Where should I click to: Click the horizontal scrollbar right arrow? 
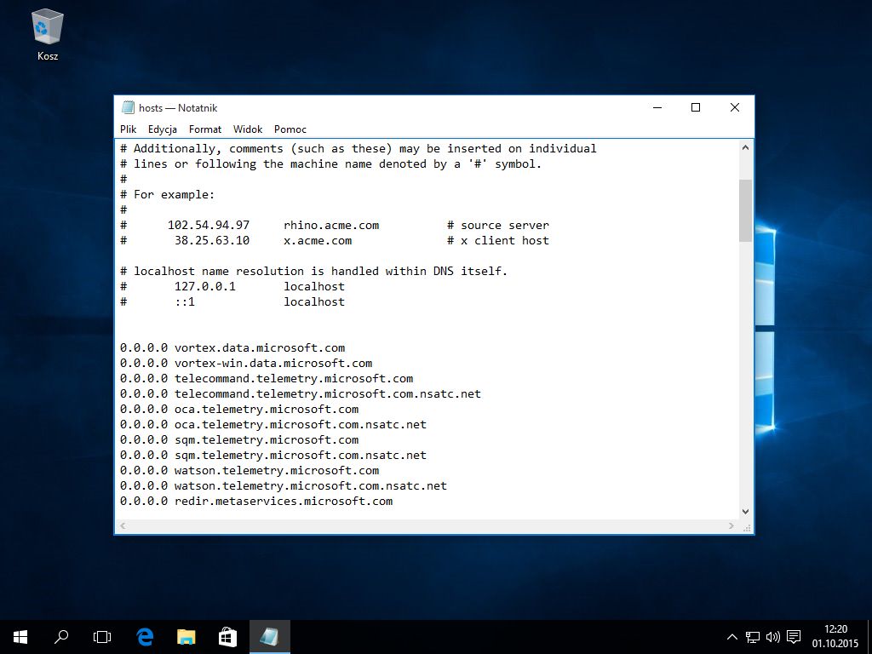click(x=731, y=525)
